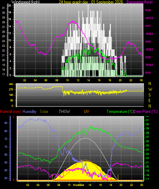Screen dimensions: 159x189
Task: Click hour 22 on the top chart time axis
Action: pyautogui.click(x=131, y=80)
